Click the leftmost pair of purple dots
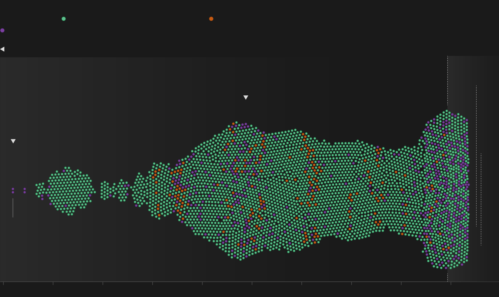Image resolution: width=499 pixels, height=297 pixels. click(x=13, y=191)
